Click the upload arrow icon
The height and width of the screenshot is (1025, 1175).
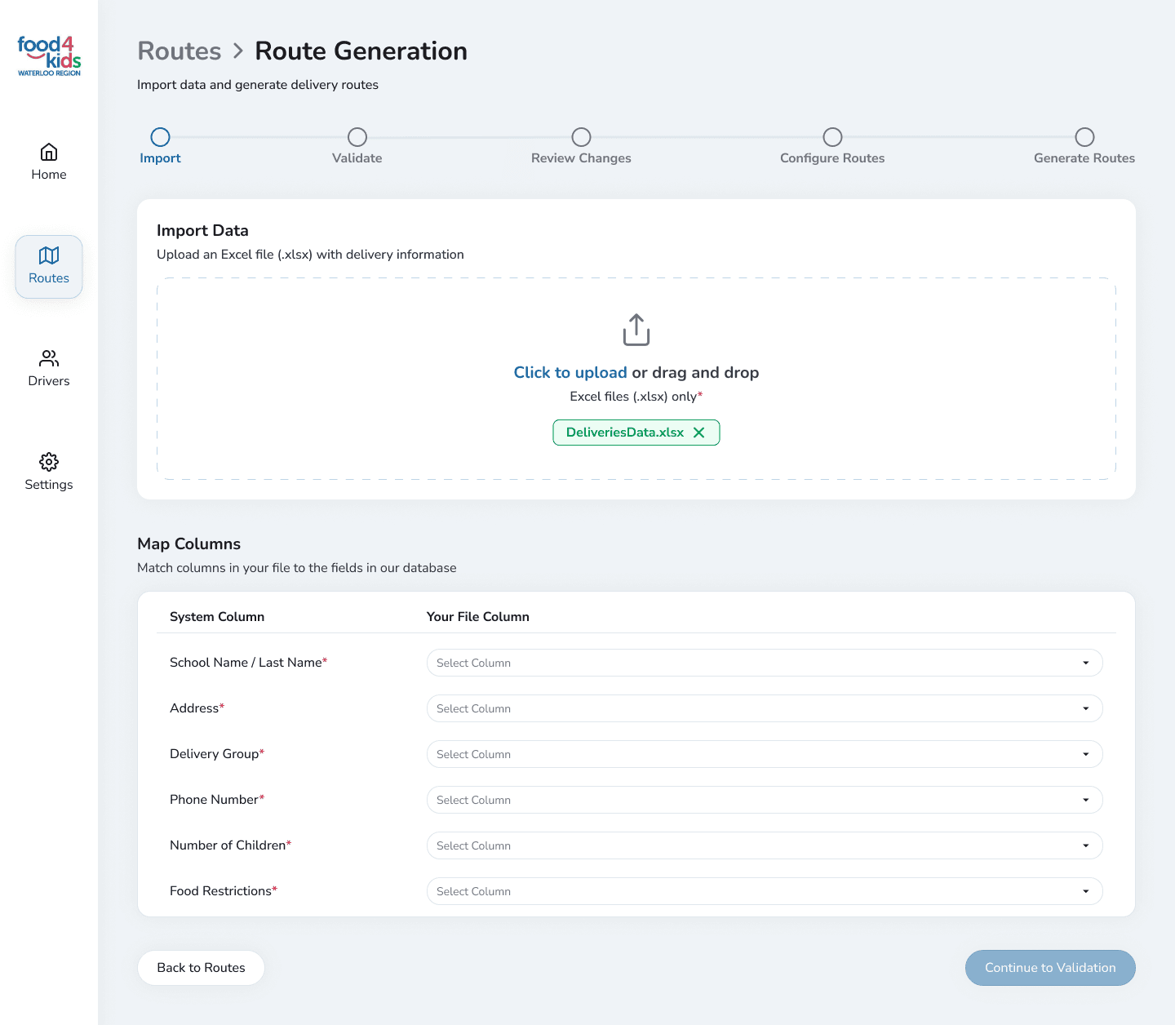coord(636,330)
